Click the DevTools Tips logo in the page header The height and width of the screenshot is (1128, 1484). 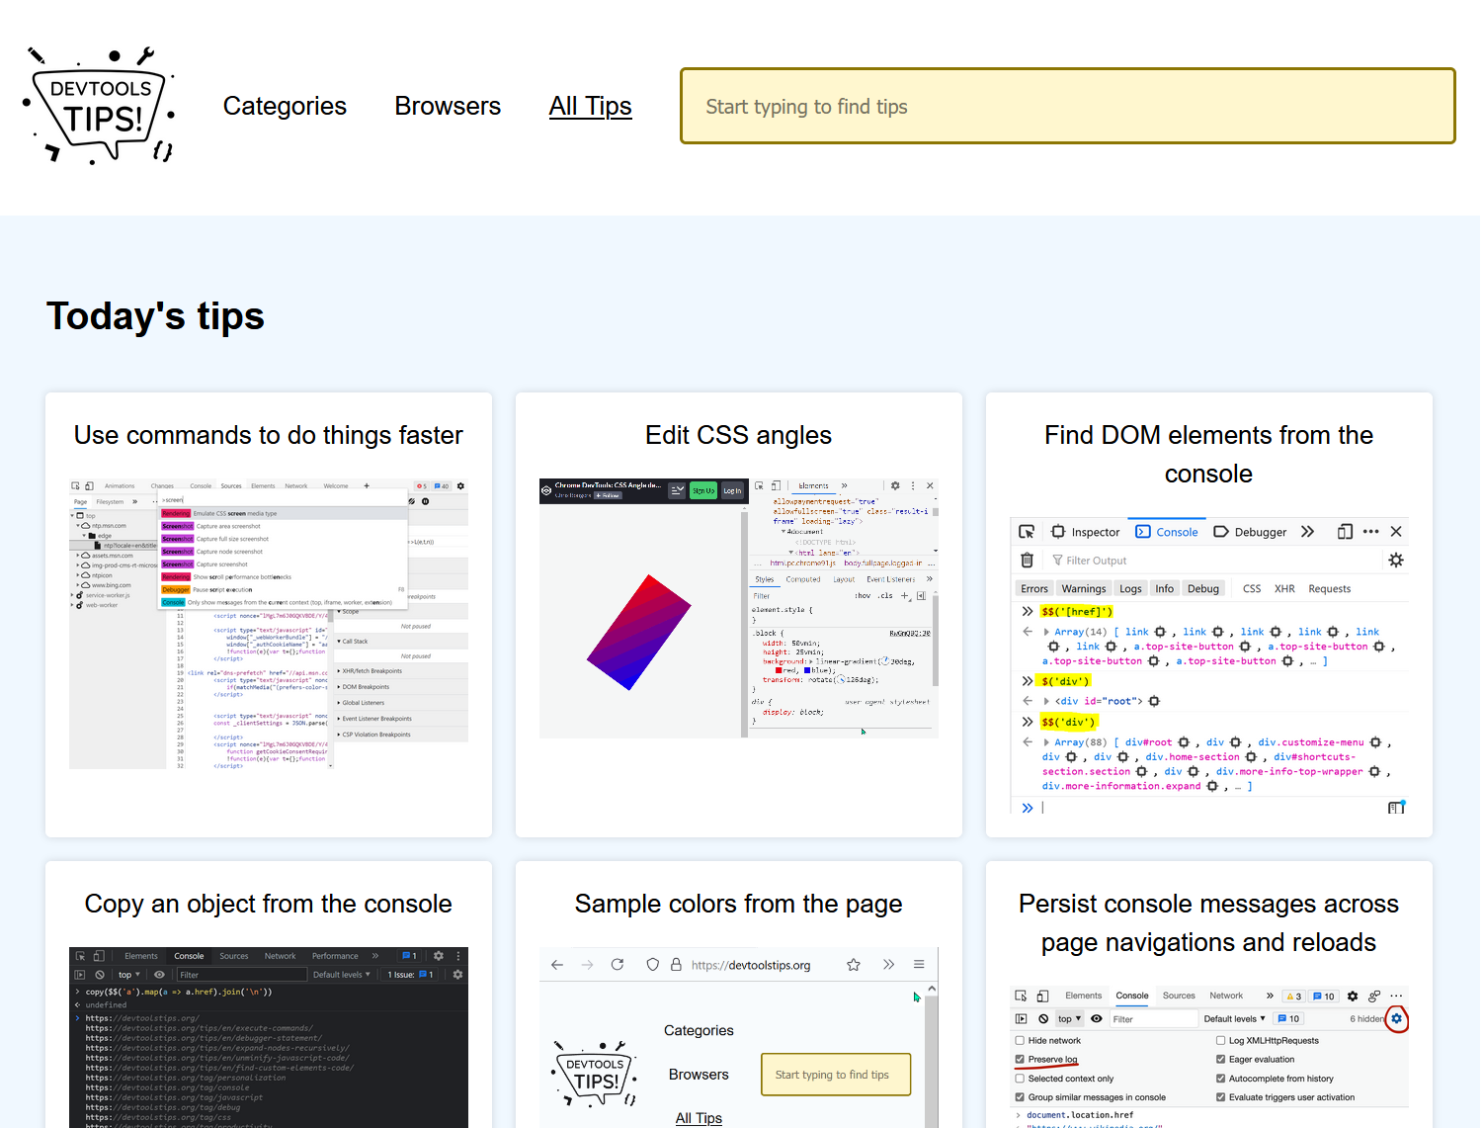point(99,105)
